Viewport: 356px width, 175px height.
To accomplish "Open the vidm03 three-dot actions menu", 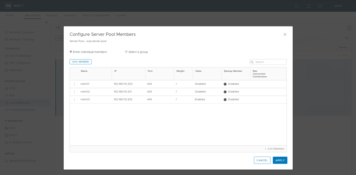I will click(x=74, y=99).
